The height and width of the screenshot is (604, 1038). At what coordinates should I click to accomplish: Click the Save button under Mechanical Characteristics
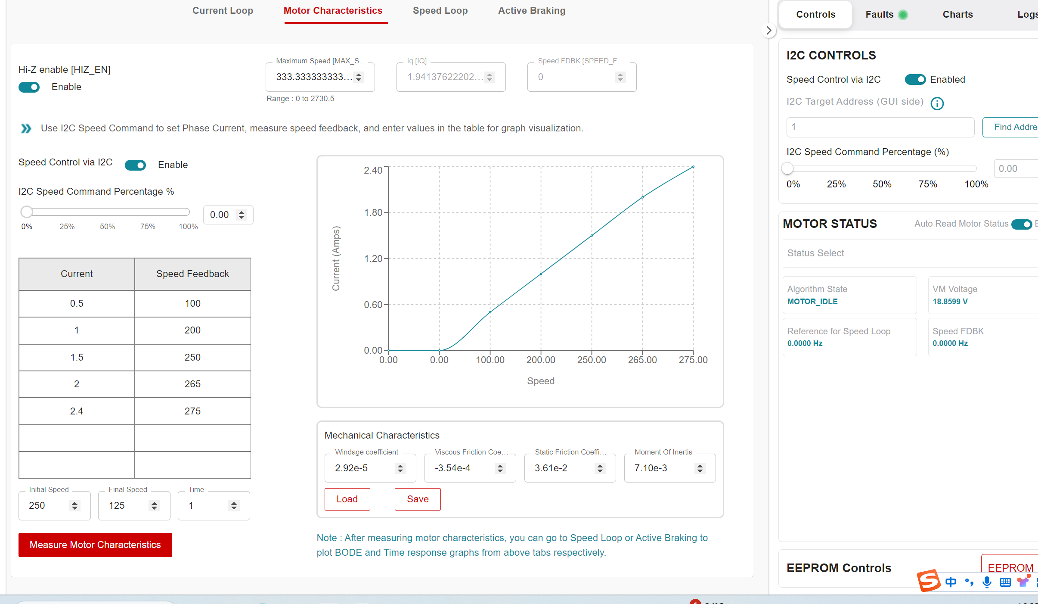pos(417,499)
